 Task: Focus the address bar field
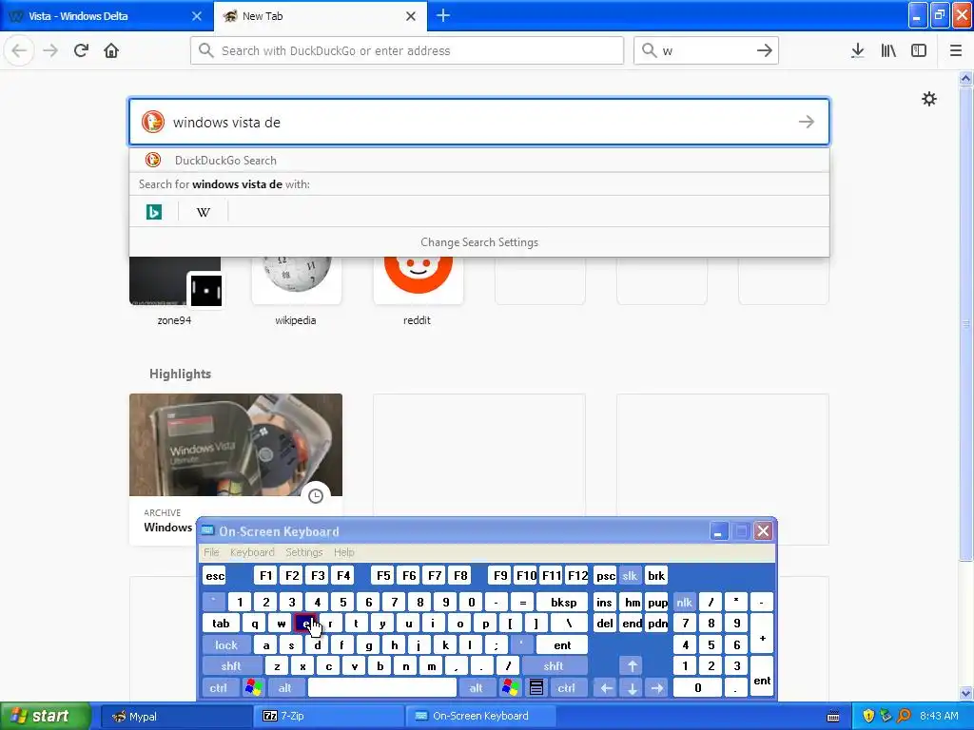click(x=407, y=50)
